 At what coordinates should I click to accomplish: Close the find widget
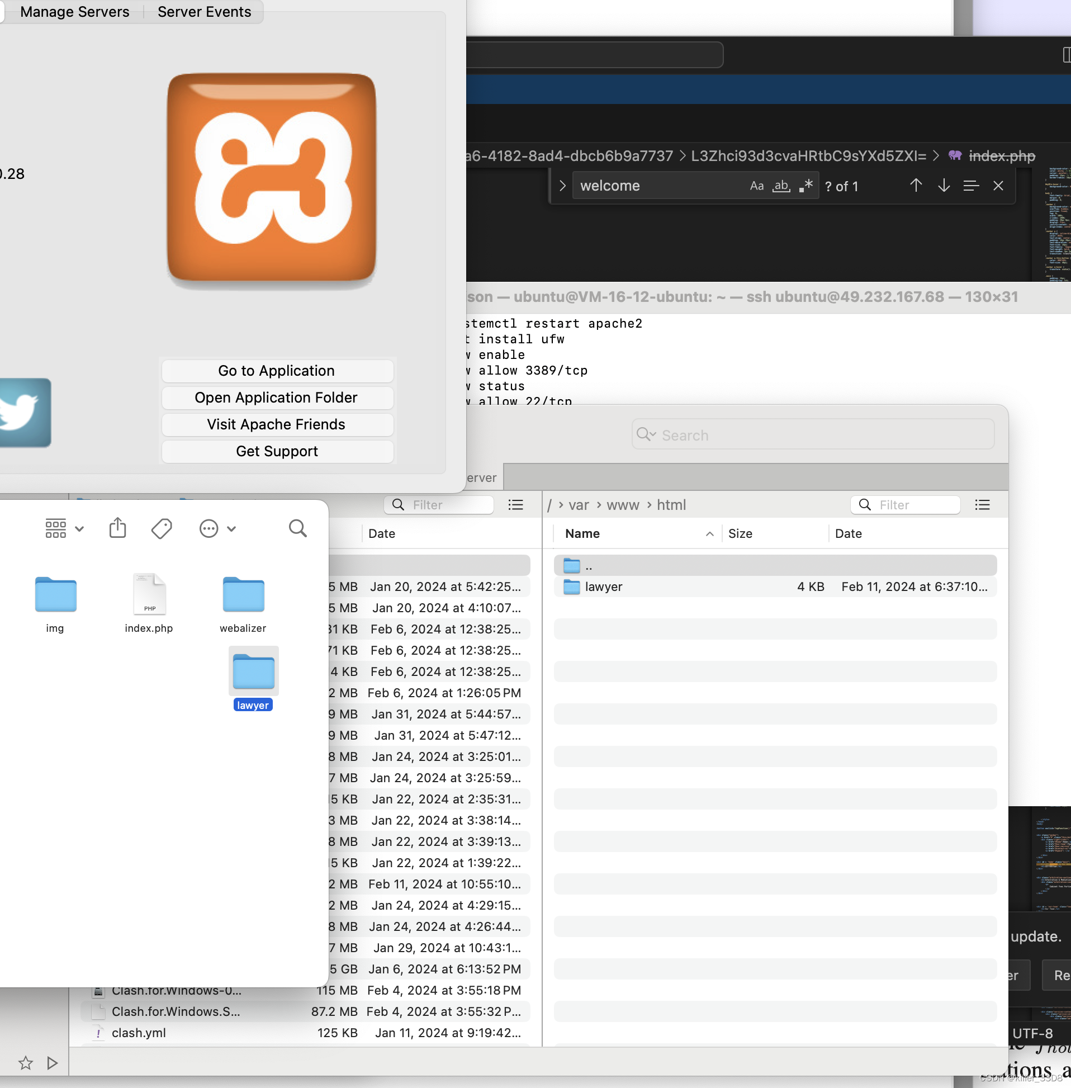point(998,186)
